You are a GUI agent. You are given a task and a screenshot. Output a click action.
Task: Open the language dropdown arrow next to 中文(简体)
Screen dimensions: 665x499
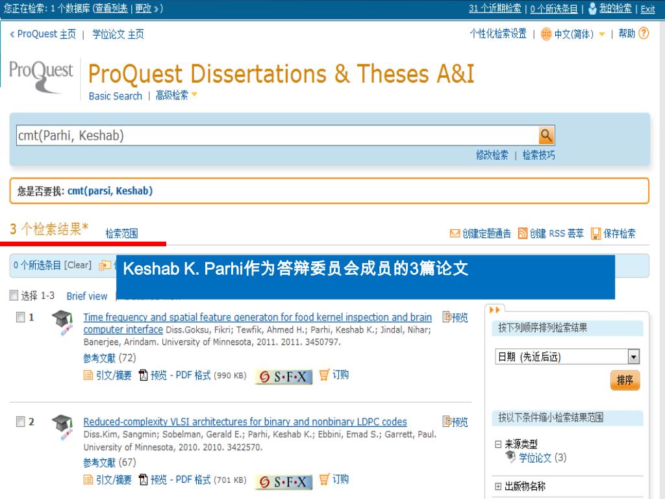click(x=602, y=34)
